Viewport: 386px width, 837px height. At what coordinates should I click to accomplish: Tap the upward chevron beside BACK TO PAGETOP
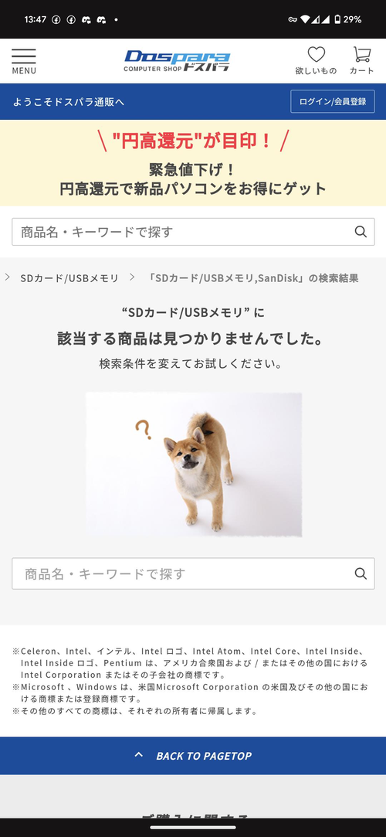coord(139,755)
